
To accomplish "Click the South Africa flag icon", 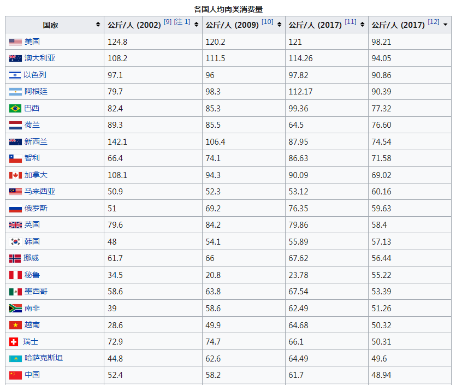I will pos(15,308).
